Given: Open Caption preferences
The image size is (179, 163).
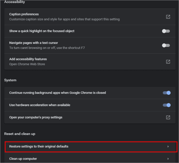Looking at the screenshot, I should 24,14.
